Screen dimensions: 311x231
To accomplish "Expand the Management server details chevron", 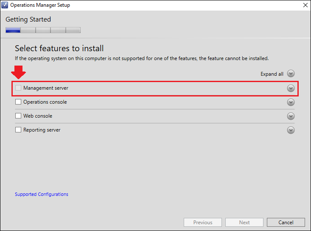I will (x=291, y=88).
